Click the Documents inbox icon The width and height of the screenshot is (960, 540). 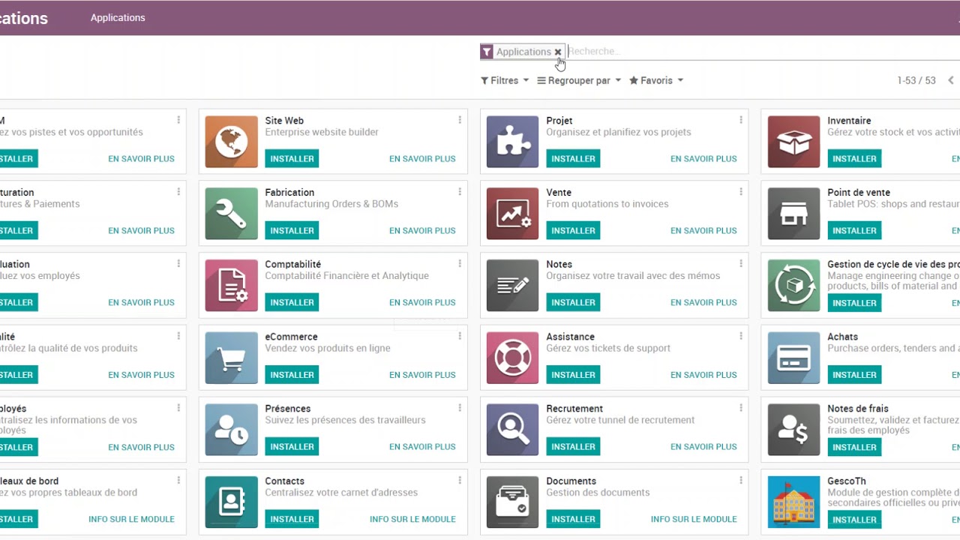click(x=512, y=502)
